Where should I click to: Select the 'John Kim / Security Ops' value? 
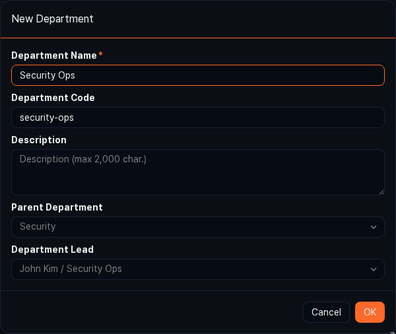[71, 269]
